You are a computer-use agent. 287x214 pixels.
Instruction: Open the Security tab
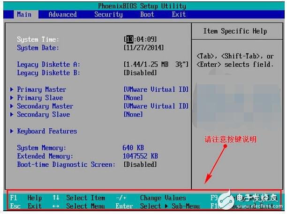click(108, 15)
